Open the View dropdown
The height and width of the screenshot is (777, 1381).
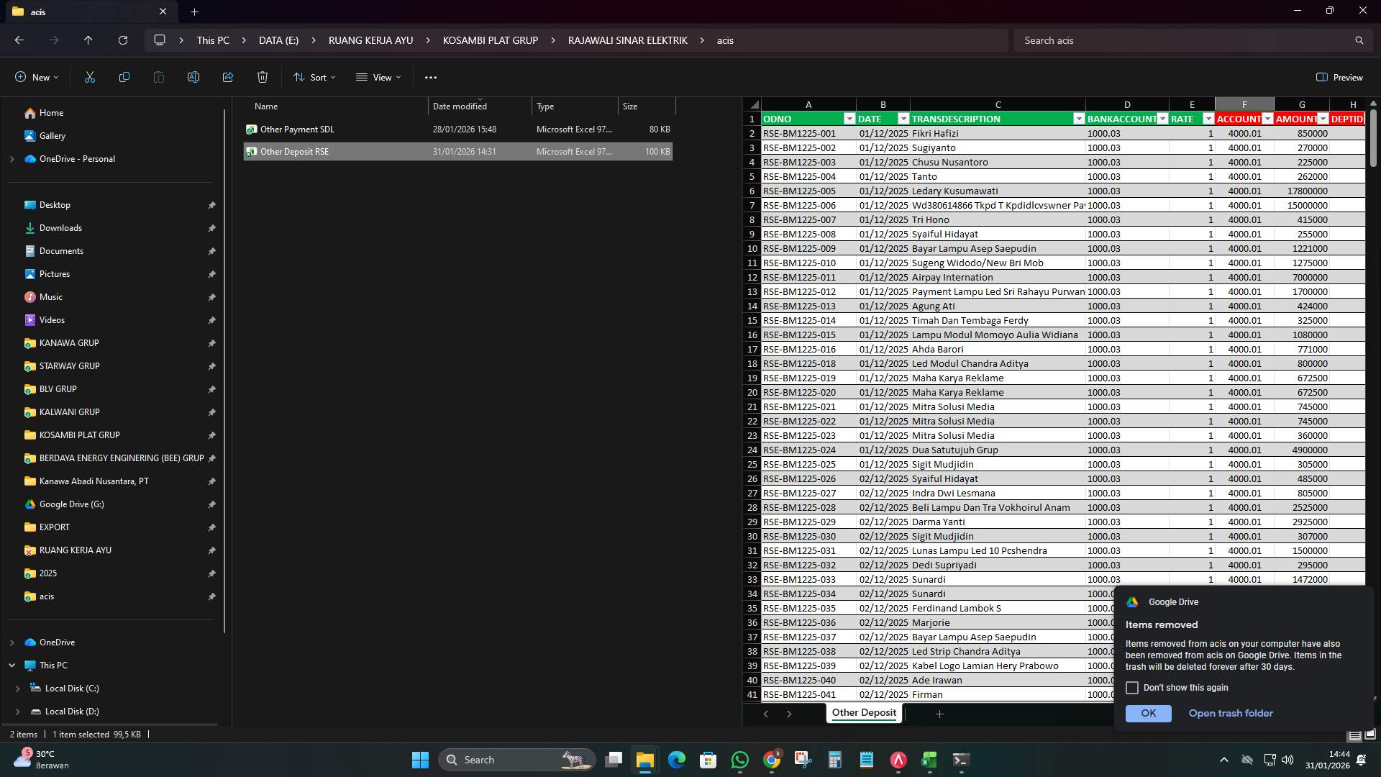pos(378,77)
